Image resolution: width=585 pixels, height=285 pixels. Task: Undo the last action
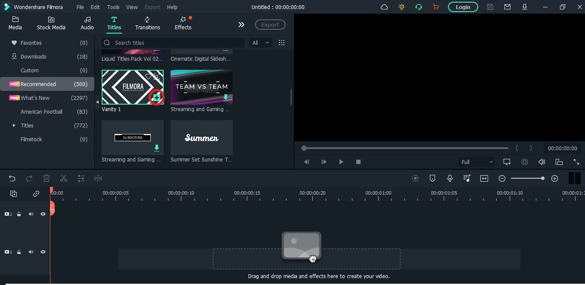tap(12, 178)
